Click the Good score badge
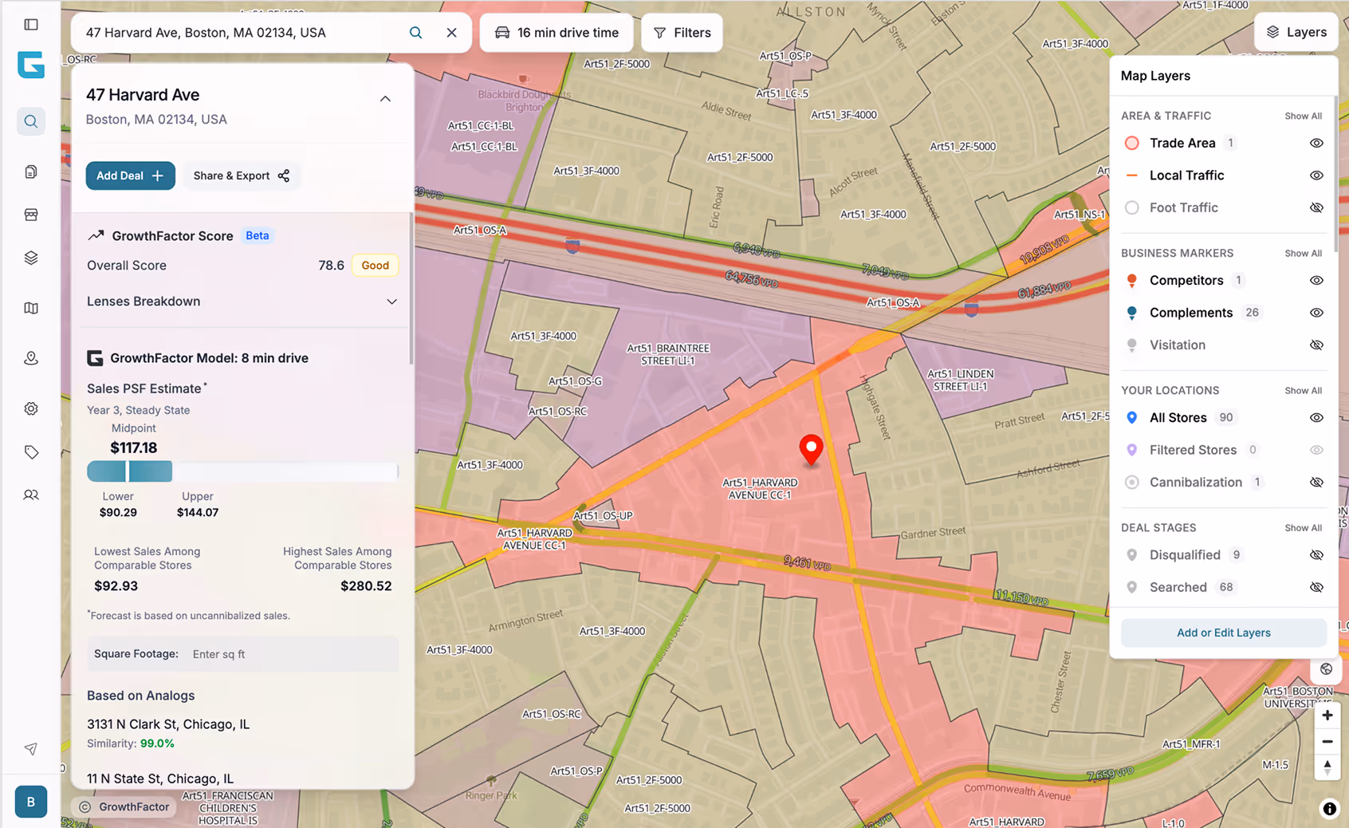The height and width of the screenshot is (828, 1349). click(375, 266)
